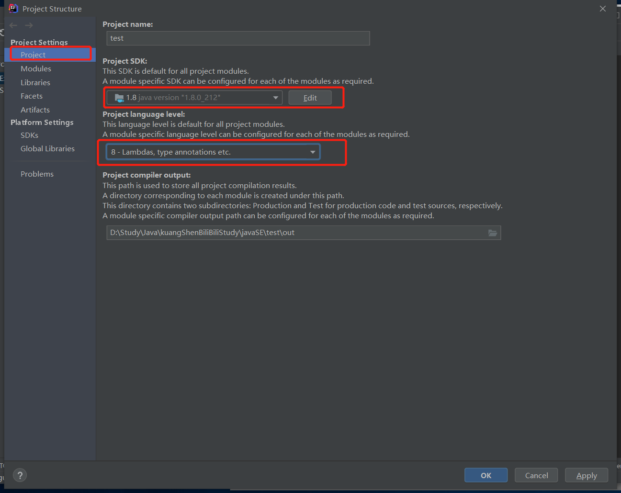
Task: Click the IntelliJ logo in the title bar
Action: pyautogui.click(x=13, y=8)
